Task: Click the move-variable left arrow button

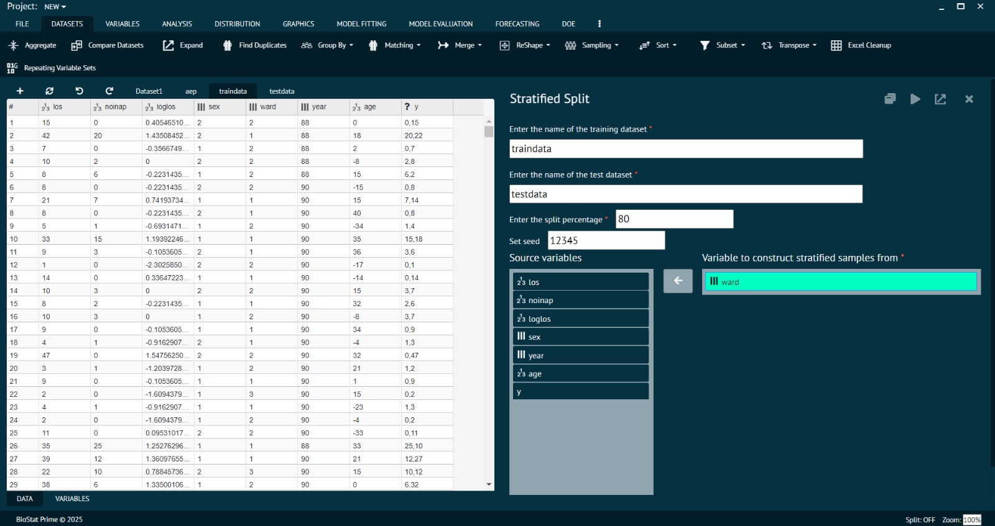Action: pyautogui.click(x=678, y=281)
